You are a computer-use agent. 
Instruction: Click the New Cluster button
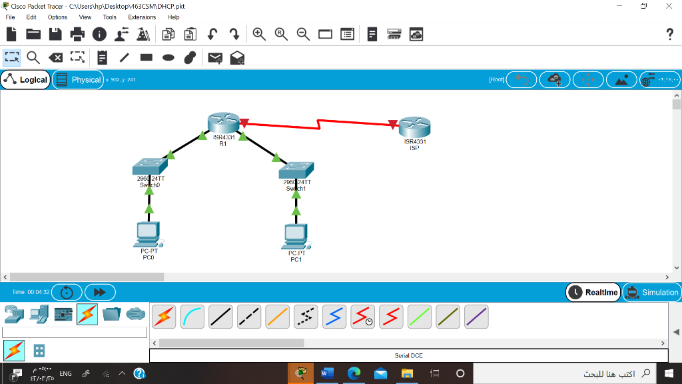click(555, 80)
